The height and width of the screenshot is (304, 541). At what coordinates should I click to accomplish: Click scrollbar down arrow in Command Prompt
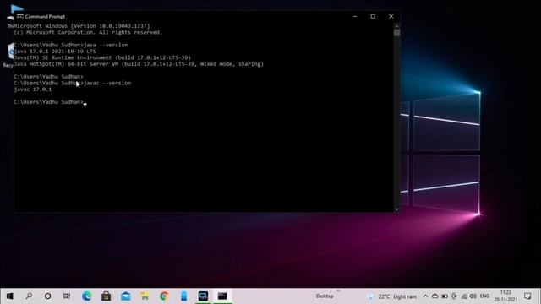(396, 209)
